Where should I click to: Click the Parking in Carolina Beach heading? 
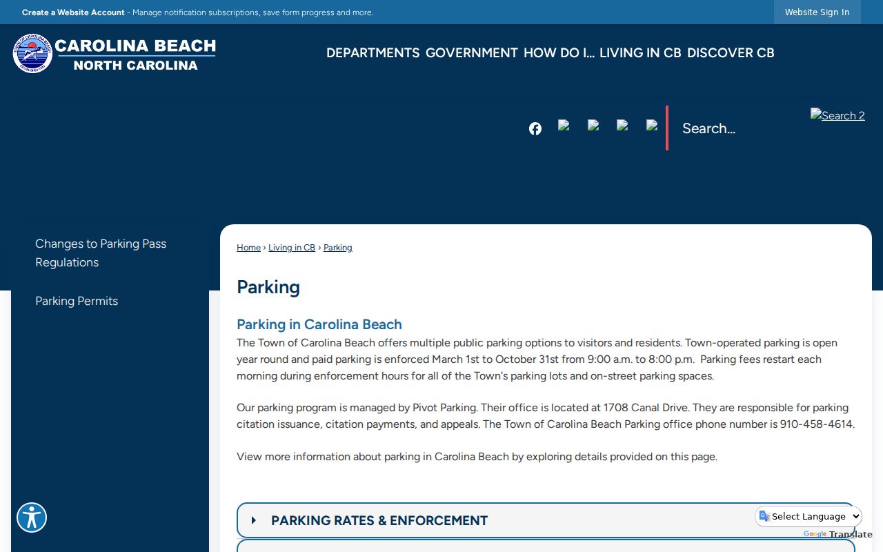[319, 324]
